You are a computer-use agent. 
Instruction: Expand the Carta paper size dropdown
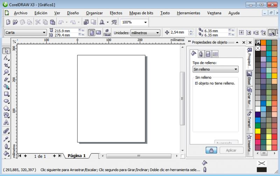click(x=44, y=33)
